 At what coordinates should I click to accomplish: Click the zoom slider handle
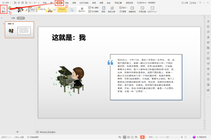tap(168, 137)
